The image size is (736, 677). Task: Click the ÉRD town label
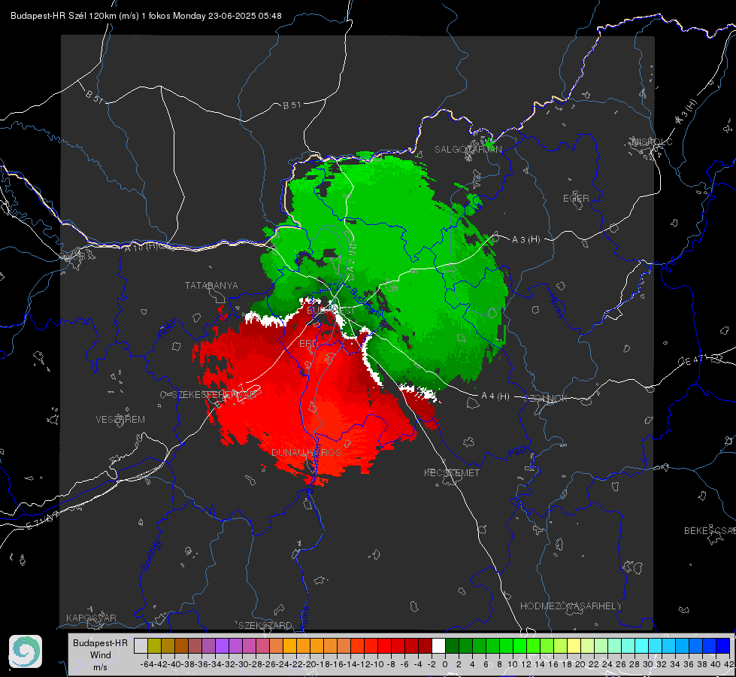pos(308,344)
